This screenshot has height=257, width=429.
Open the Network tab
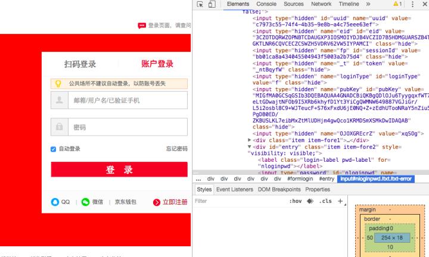pos(321,4)
